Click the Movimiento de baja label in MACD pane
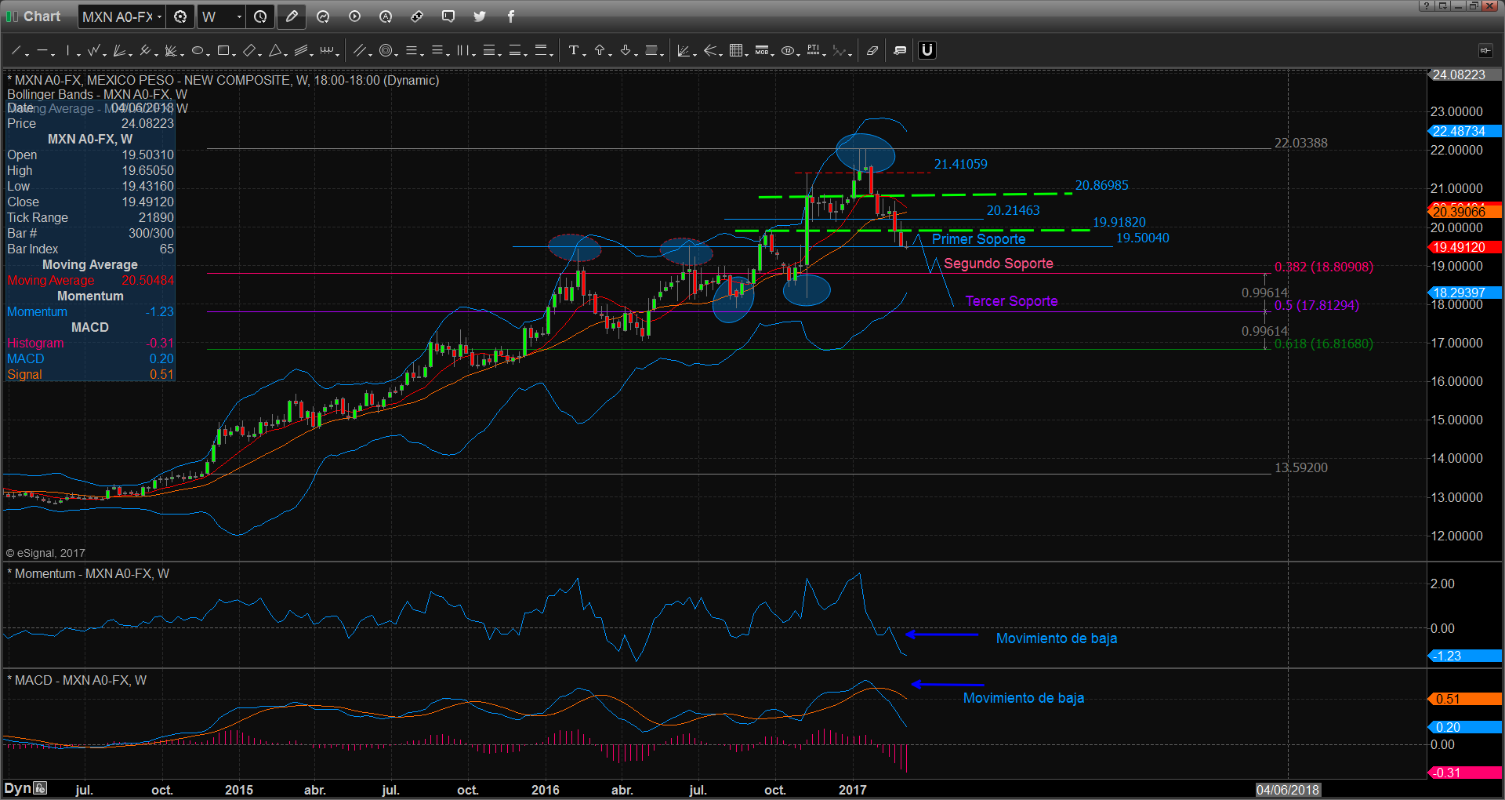The height and width of the screenshot is (800, 1505). 1023,698
